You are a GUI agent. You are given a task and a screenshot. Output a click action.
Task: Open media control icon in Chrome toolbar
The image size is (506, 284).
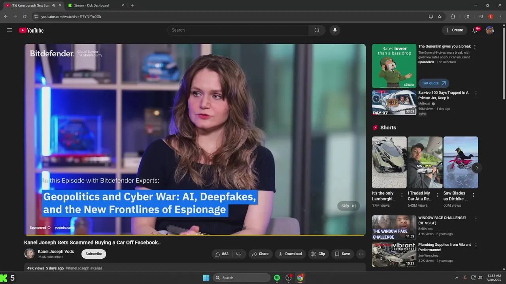click(x=481, y=17)
